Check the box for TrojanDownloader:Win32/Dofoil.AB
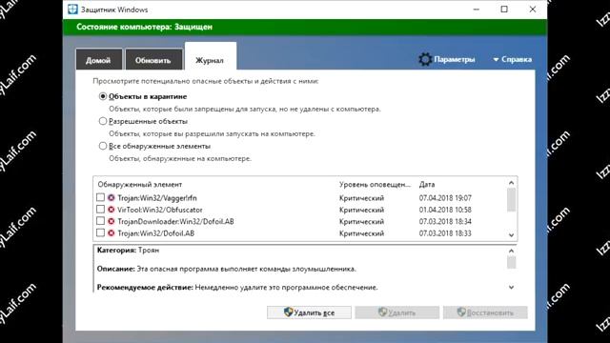This screenshot has height=343, width=610. tap(100, 221)
